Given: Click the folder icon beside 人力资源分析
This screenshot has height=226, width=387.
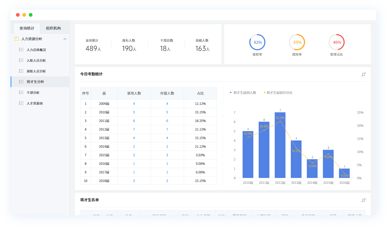Looking at the screenshot, I should coord(17,39).
